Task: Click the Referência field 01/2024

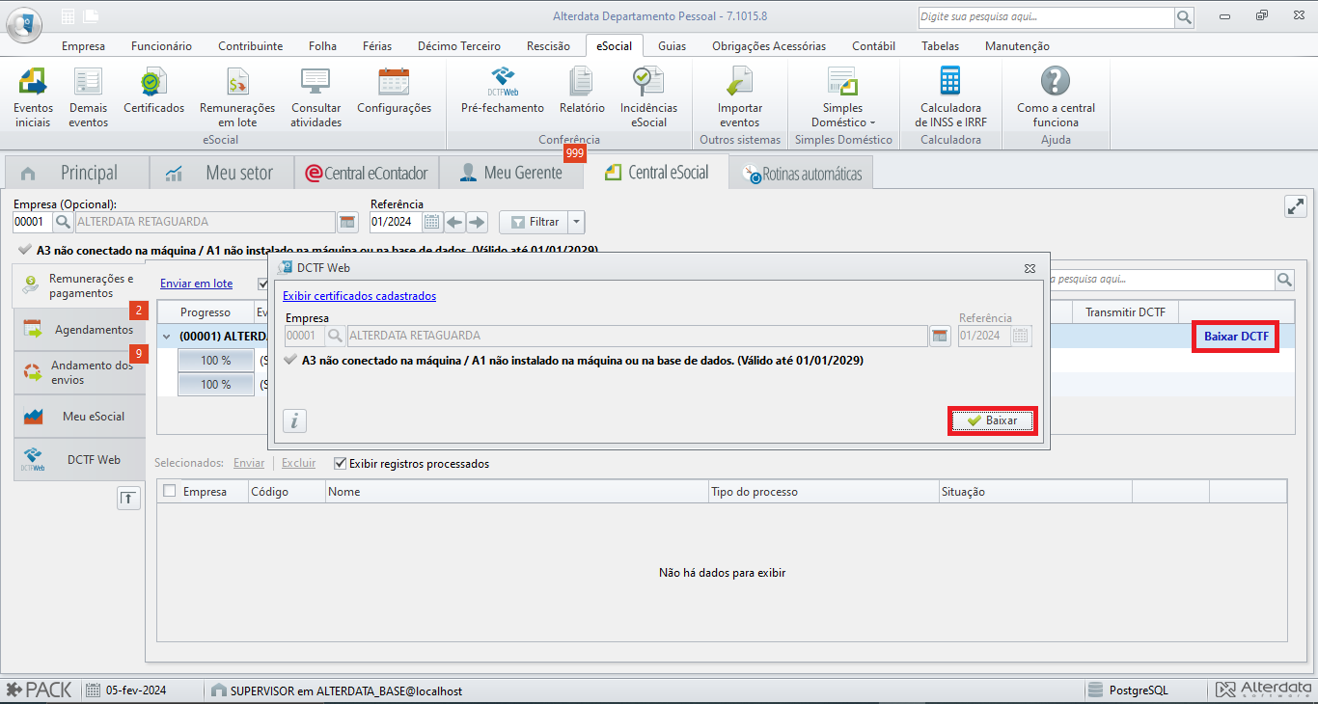Action: (396, 222)
